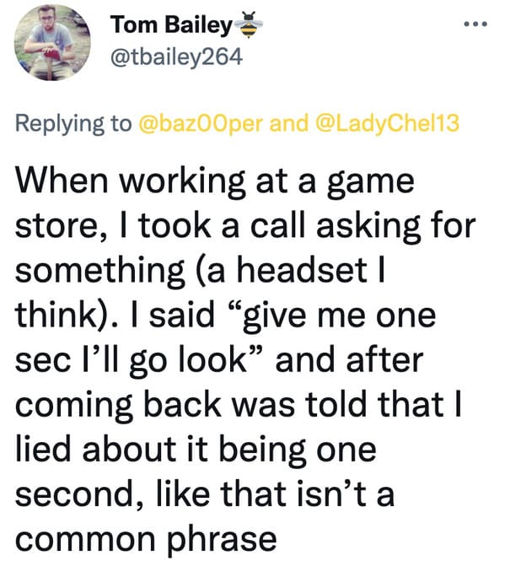This screenshot has height=572, width=505.
Task: Click the display name Tom Bailey
Action: (171, 25)
